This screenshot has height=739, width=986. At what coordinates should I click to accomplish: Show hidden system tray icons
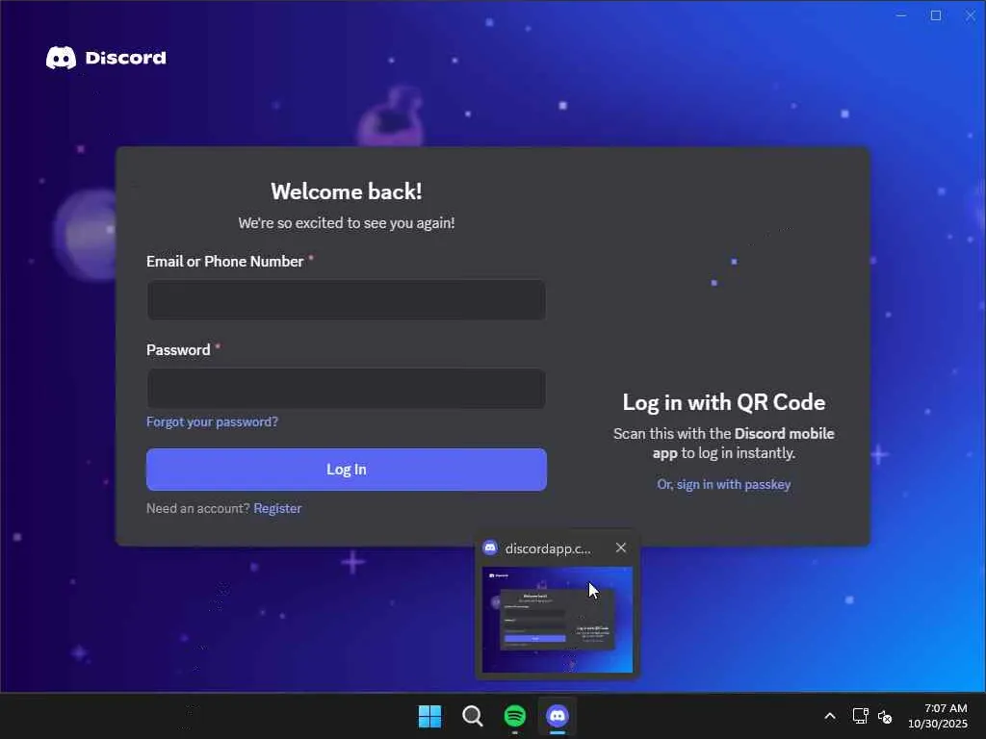pos(830,716)
